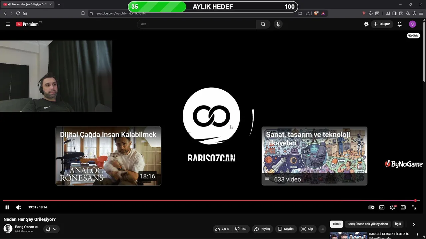Toggle the browser sidebar panel
Viewport: 426px width, 239px height.
[394, 13]
